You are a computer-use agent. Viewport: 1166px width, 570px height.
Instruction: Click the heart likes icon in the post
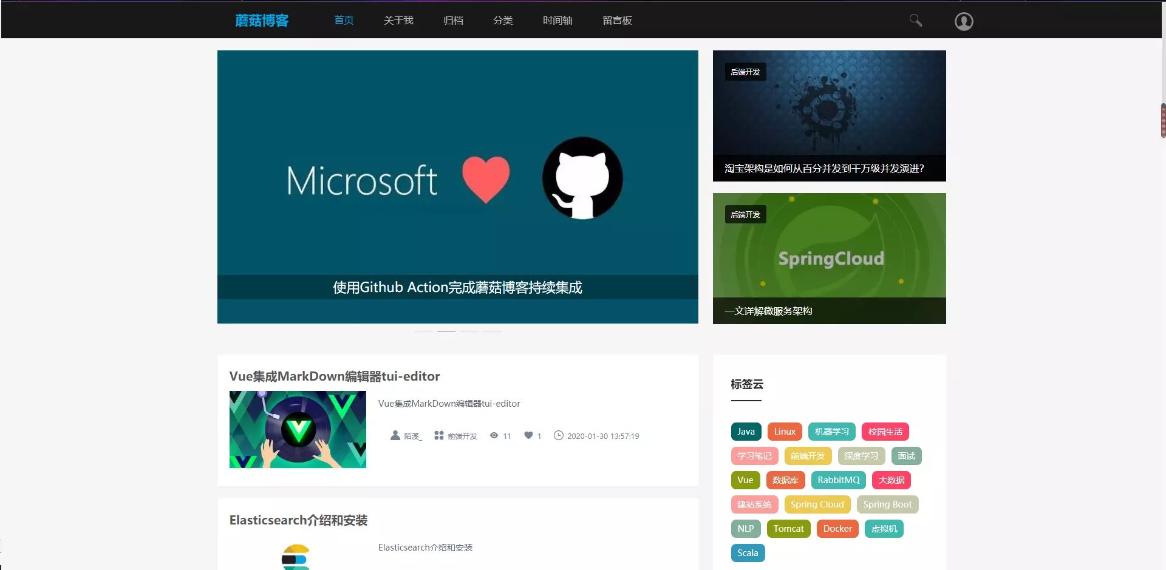tap(528, 435)
